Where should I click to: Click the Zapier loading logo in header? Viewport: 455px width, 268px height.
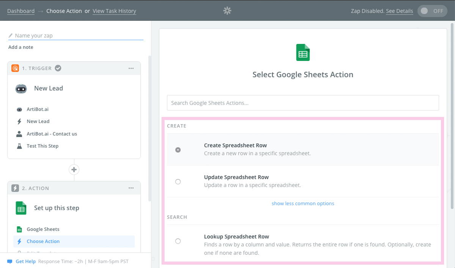pyautogui.click(x=227, y=11)
